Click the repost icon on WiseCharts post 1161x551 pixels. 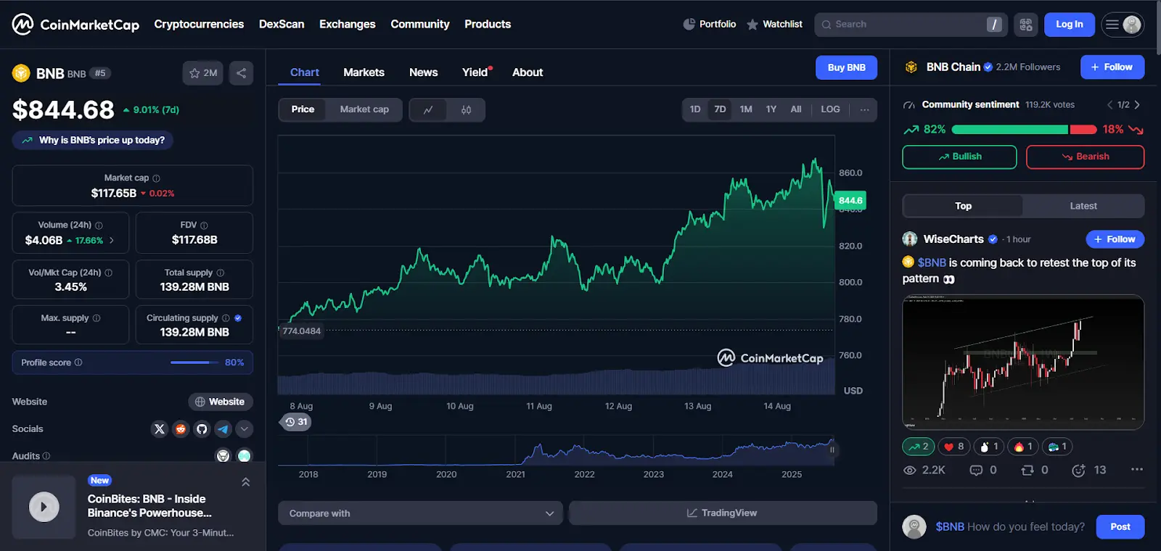(x=1027, y=471)
